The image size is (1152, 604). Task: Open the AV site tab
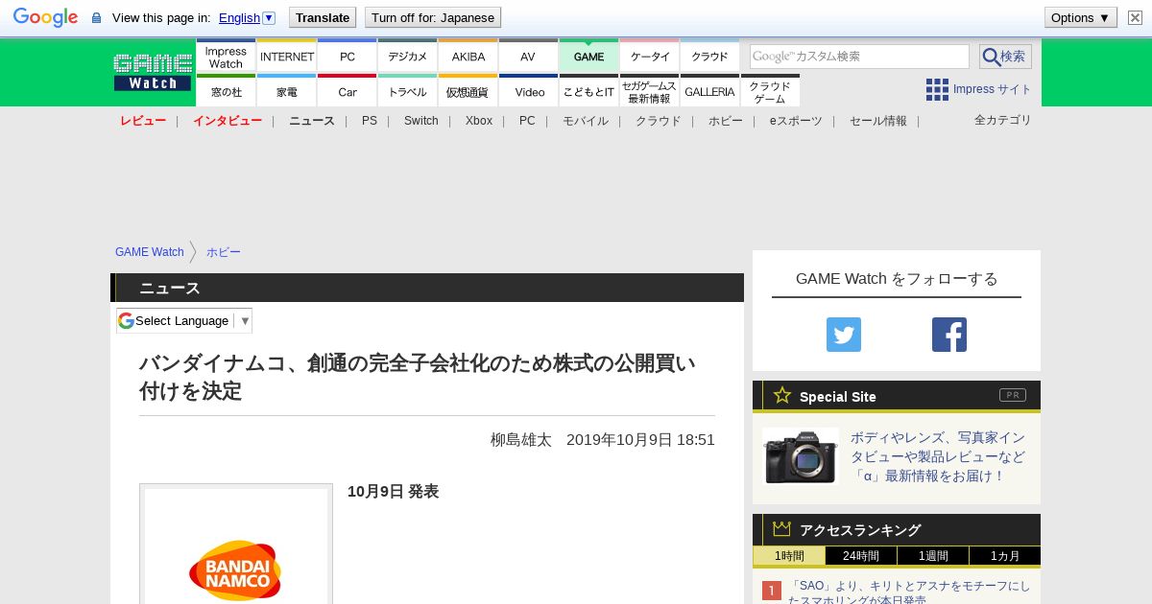(x=528, y=57)
